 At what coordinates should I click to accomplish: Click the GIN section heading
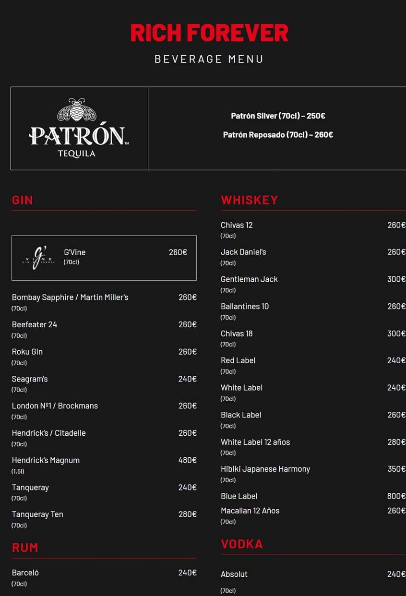click(22, 200)
